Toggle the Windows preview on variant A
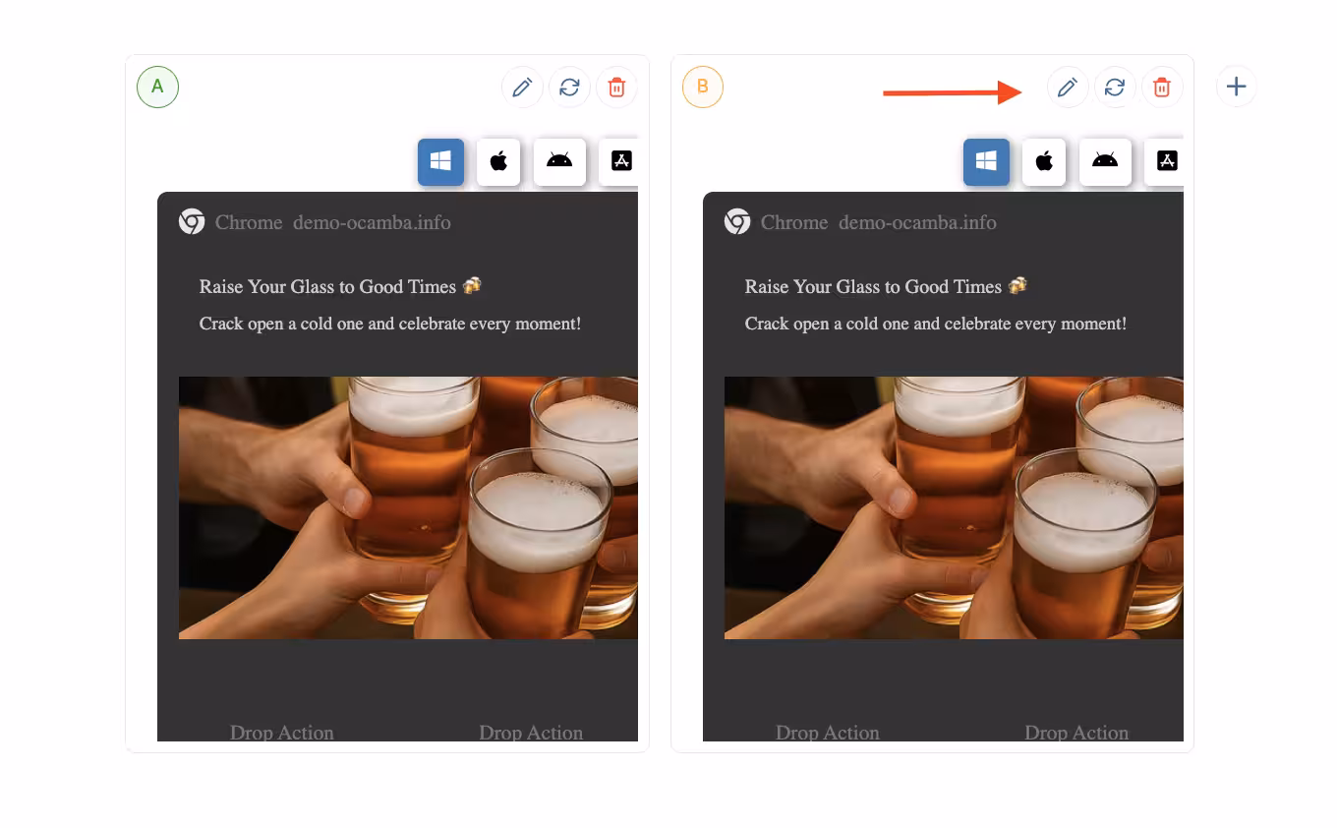 tap(440, 161)
